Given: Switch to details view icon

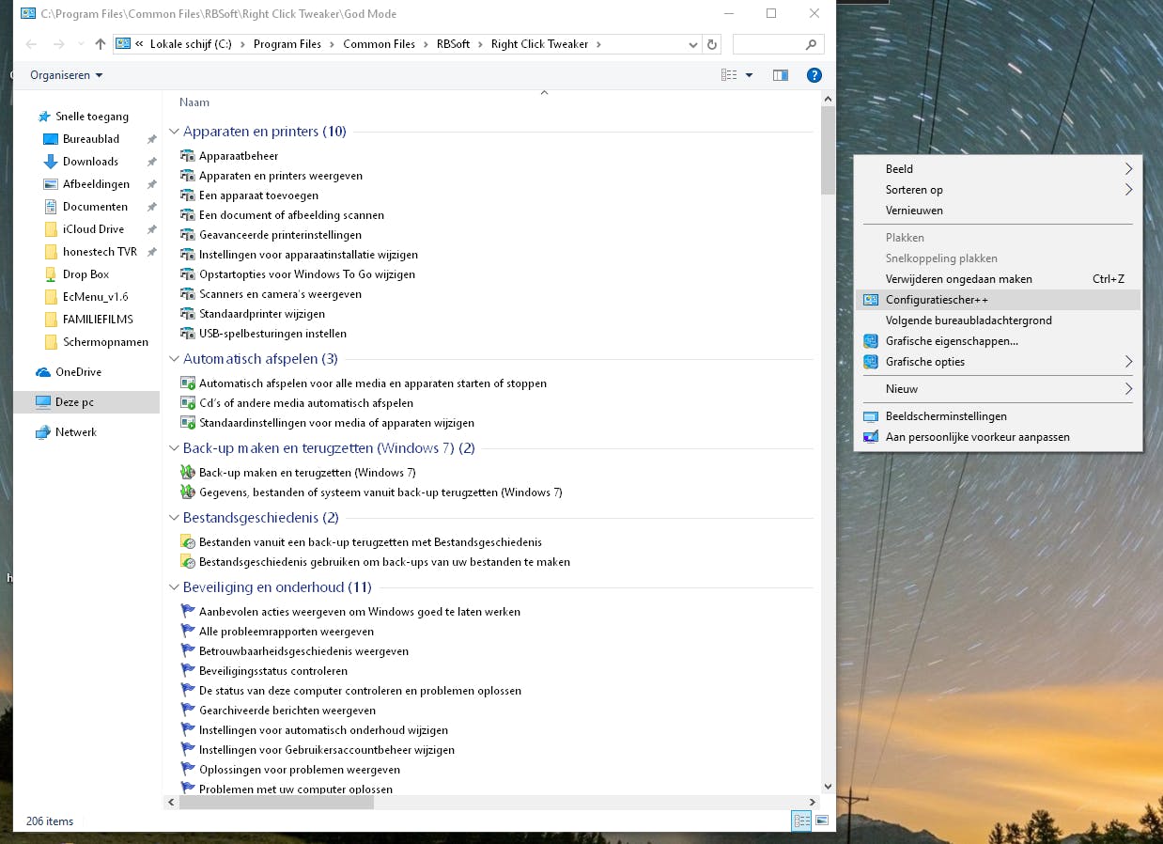Looking at the screenshot, I should pyautogui.click(x=801, y=821).
